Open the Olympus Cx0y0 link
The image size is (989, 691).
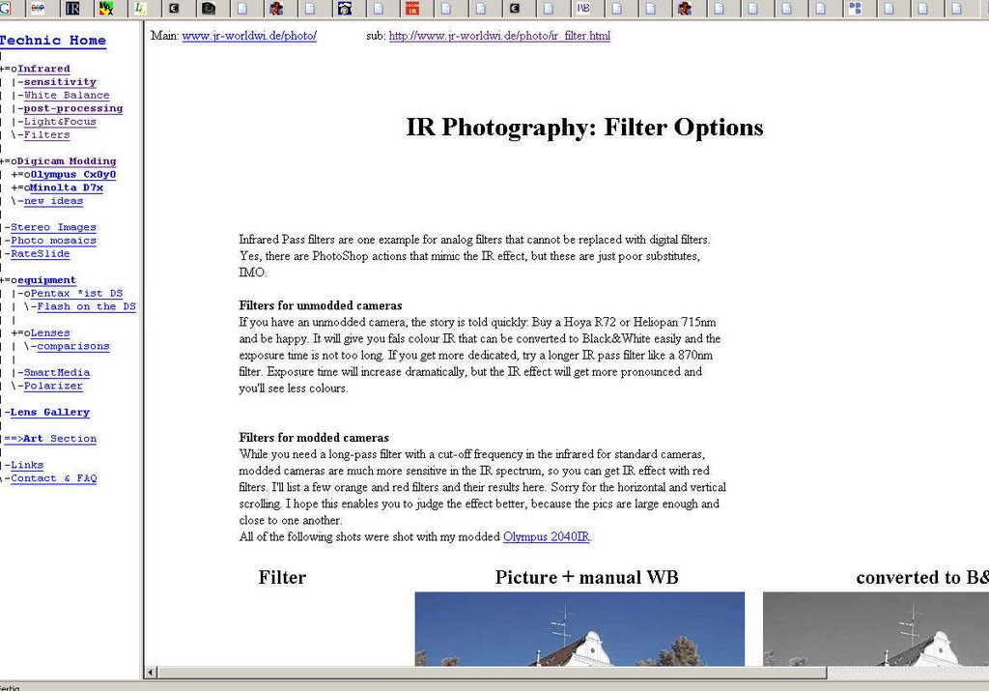point(73,175)
